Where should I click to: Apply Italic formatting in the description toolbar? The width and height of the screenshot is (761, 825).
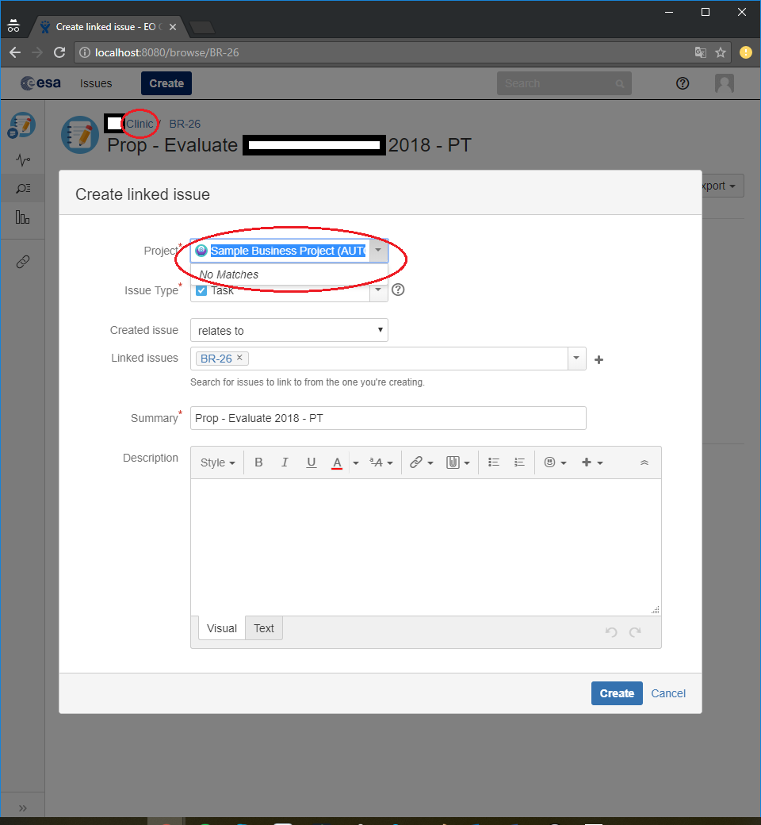pyautogui.click(x=285, y=462)
